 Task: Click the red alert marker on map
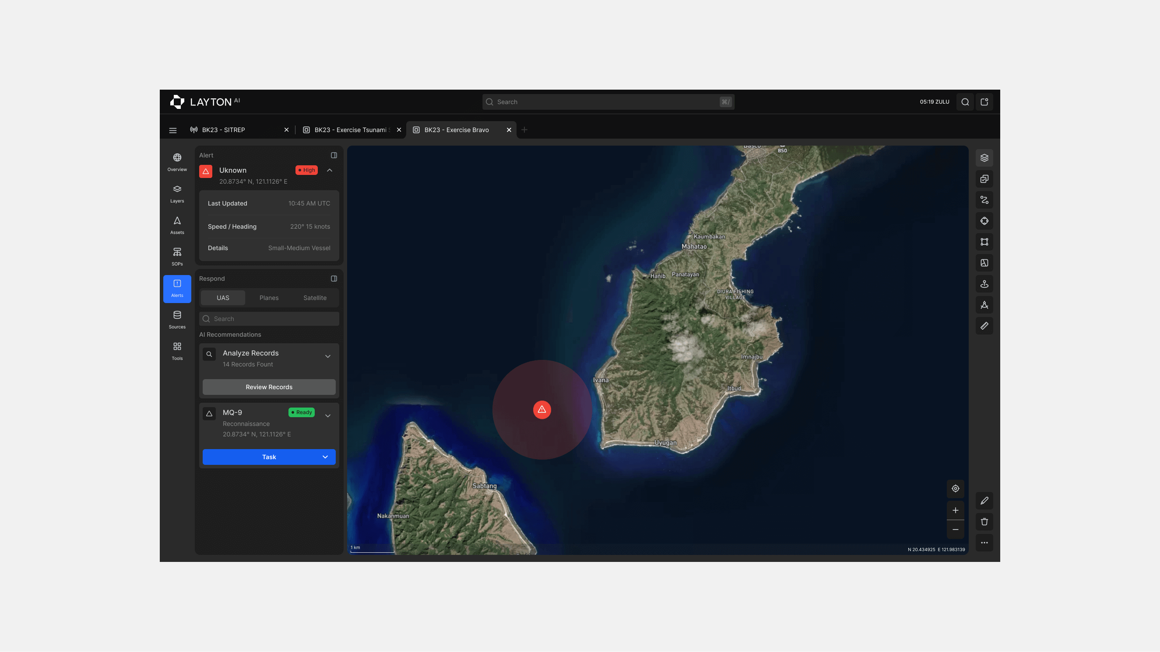(x=542, y=410)
